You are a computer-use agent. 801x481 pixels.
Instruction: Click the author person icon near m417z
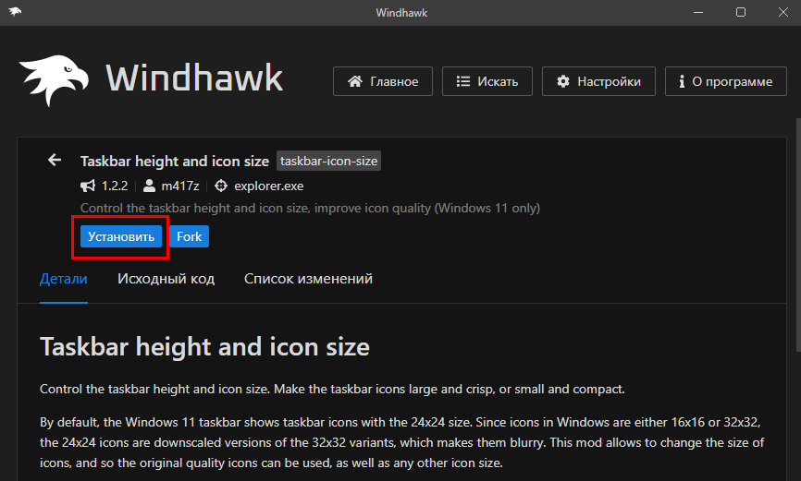coord(149,186)
